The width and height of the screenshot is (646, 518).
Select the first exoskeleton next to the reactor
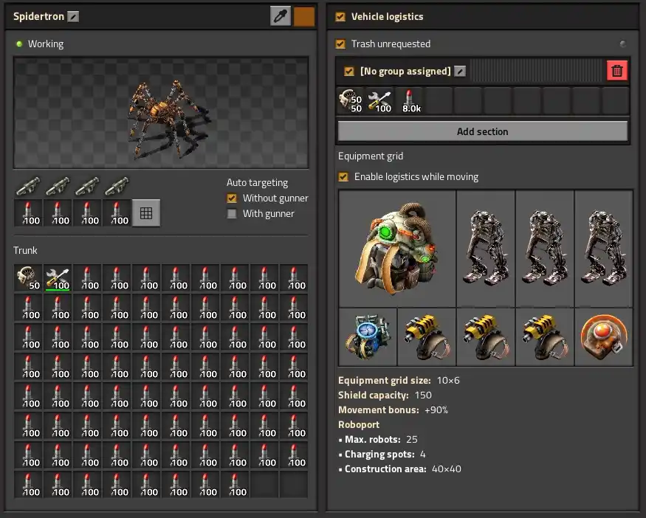tap(486, 249)
